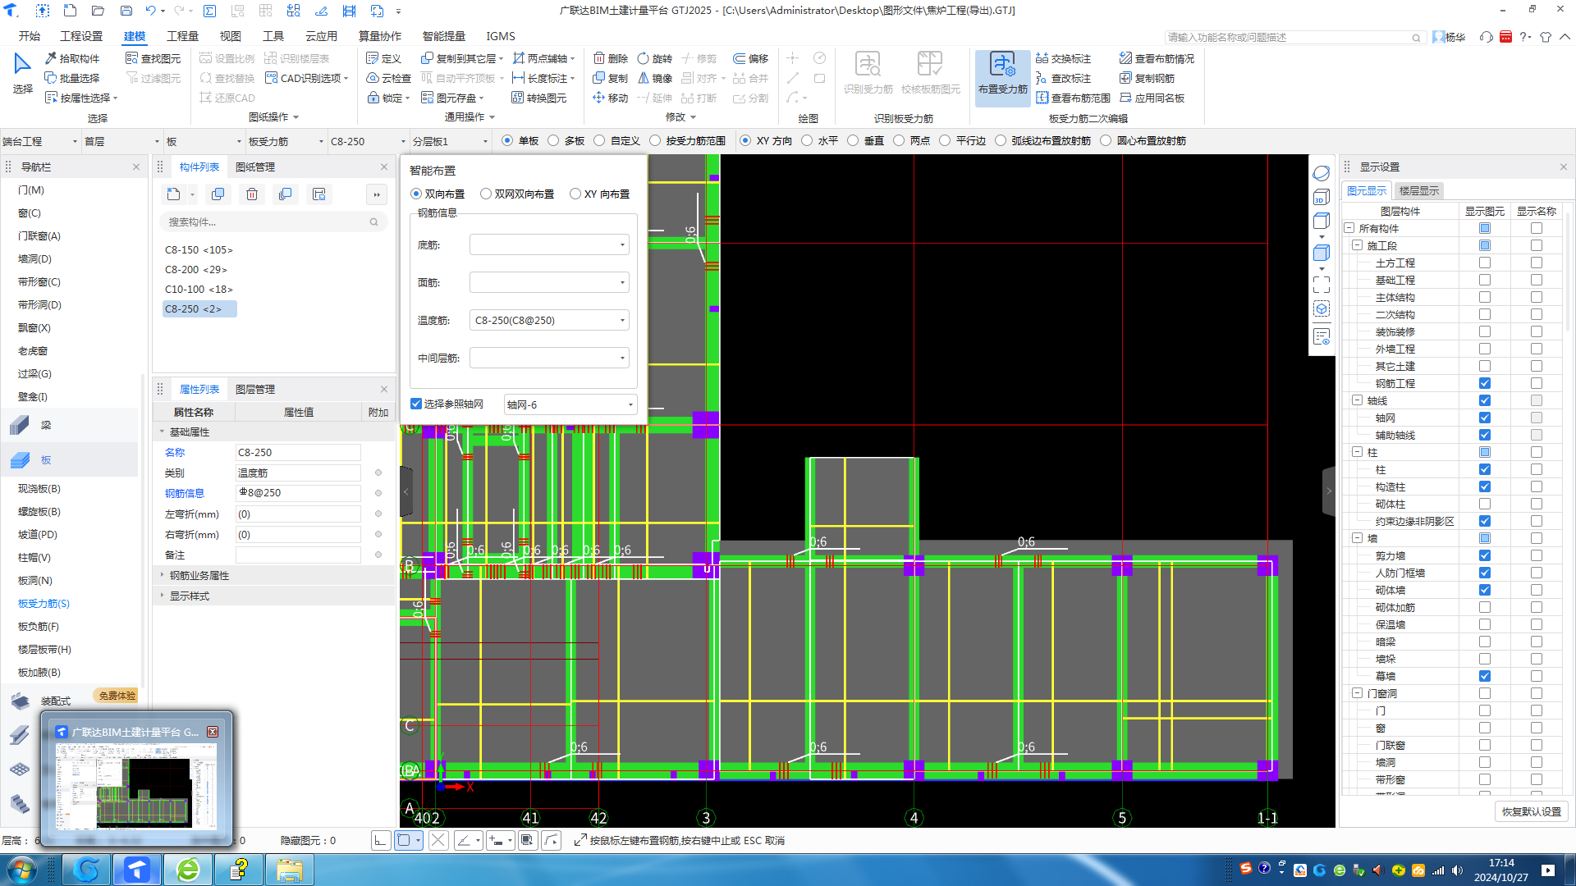Click the function search box at top
The width and height of the screenshot is (1576, 886).
pyautogui.click(x=1294, y=37)
